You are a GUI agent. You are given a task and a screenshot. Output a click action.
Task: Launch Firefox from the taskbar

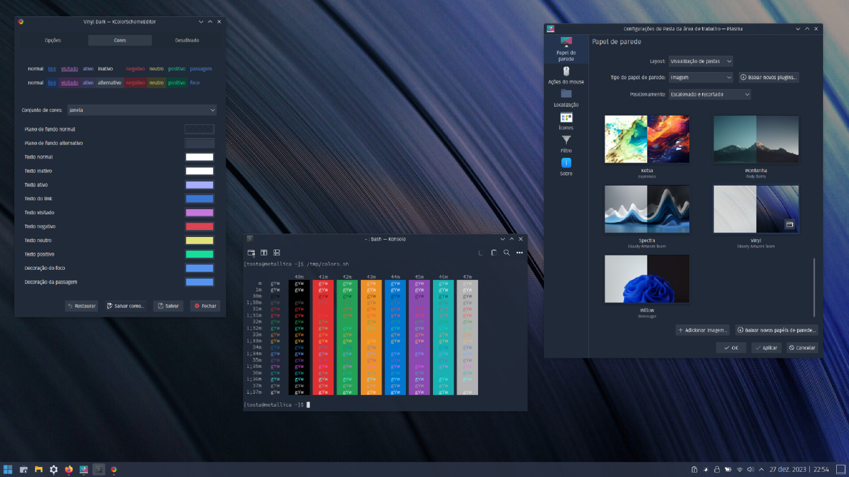pyautogui.click(x=68, y=469)
